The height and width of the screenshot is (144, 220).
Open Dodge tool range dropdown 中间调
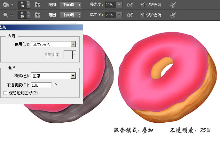(x=71, y=15)
